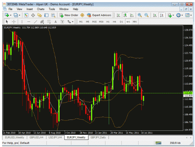
Task: Switch to the USDJPY,H4 chart tab
Action: click(55, 137)
